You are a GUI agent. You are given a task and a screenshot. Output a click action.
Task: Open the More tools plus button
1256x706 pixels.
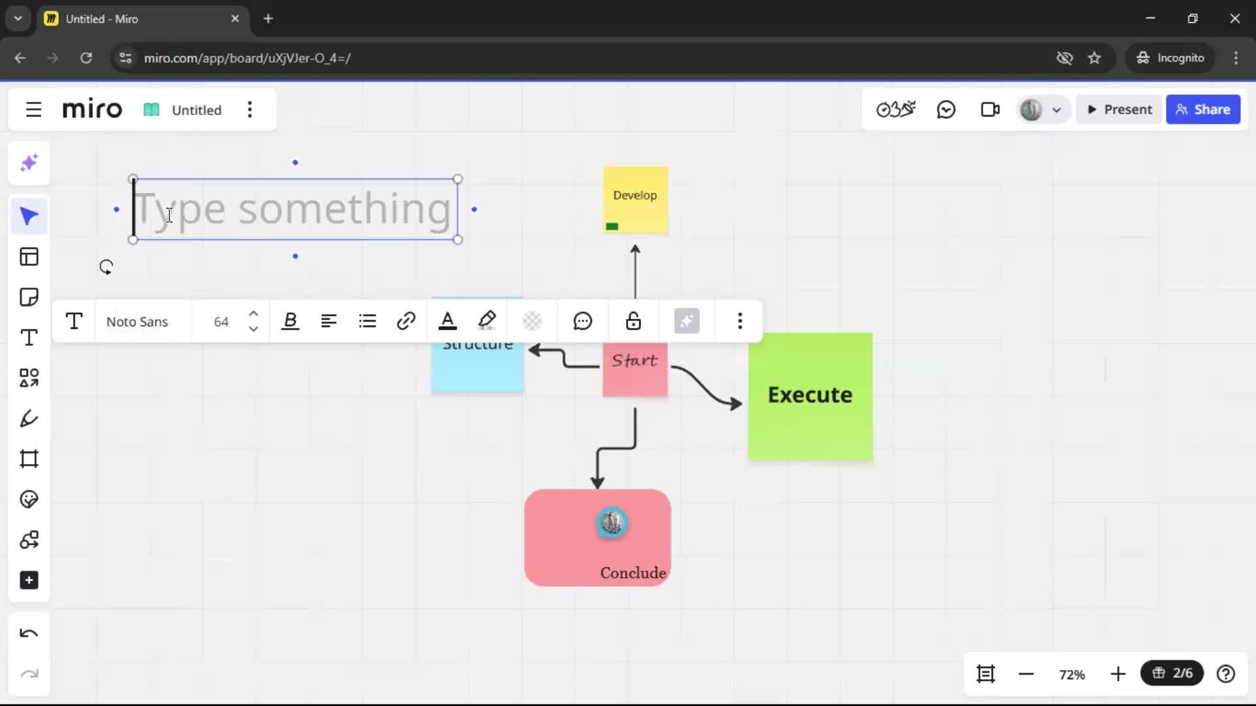[29, 580]
